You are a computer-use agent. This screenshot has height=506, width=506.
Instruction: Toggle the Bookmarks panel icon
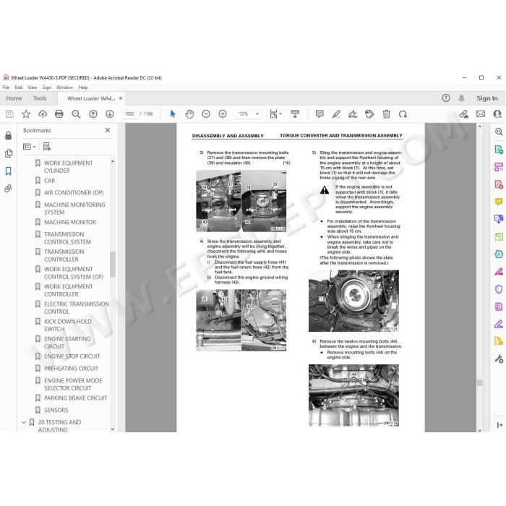[9, 171]
